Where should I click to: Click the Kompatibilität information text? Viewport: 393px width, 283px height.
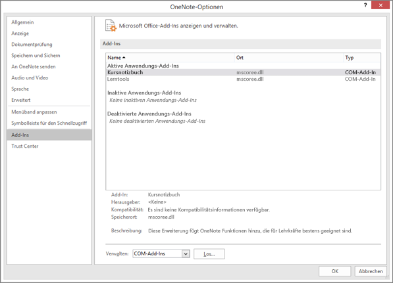(209, 209)
